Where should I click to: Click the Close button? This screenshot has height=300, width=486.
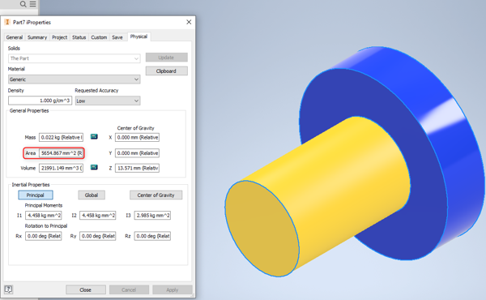tap(86, 289)
